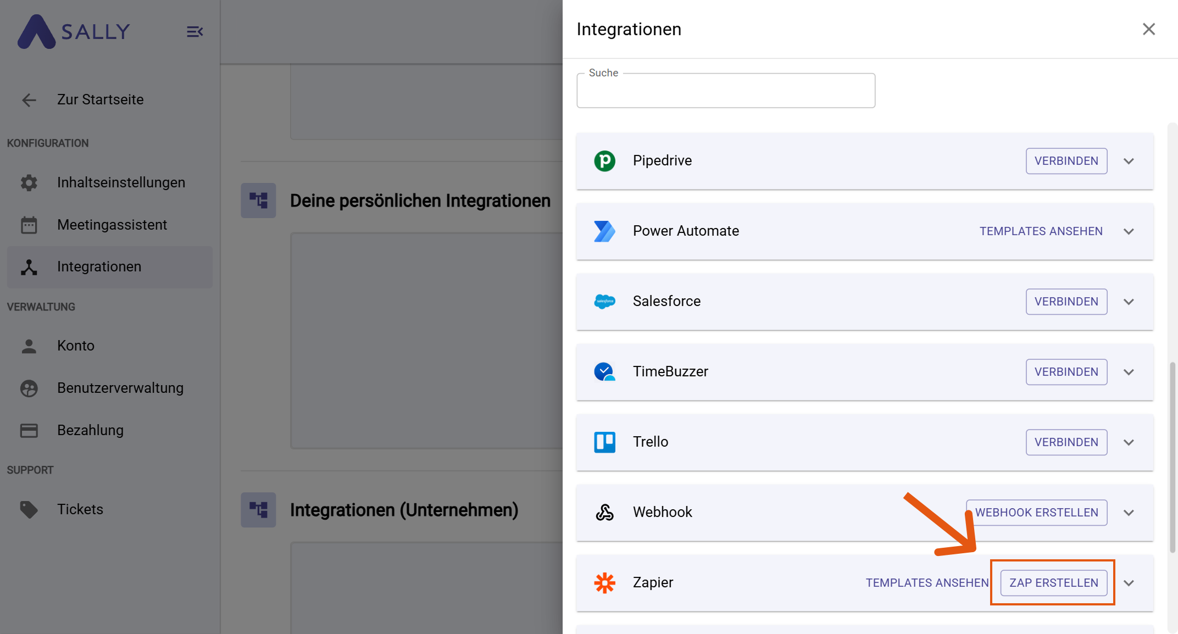Click the integrations list scrollbar
The width and height of the screenshot is (1178, 634).
[x=1173, y=457]
